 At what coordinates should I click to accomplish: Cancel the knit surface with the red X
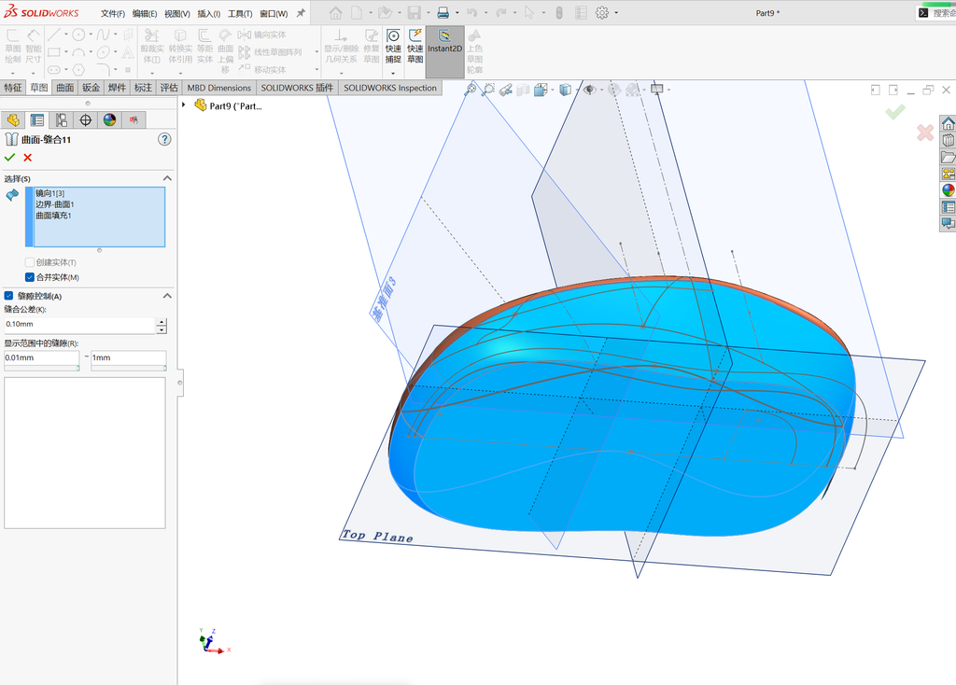(27, 157)
